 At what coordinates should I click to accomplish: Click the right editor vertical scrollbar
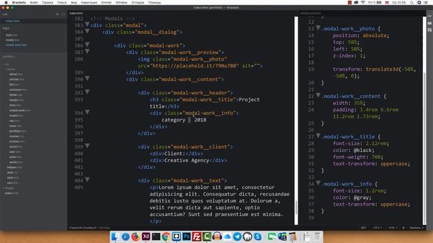(x=424, y=121)
